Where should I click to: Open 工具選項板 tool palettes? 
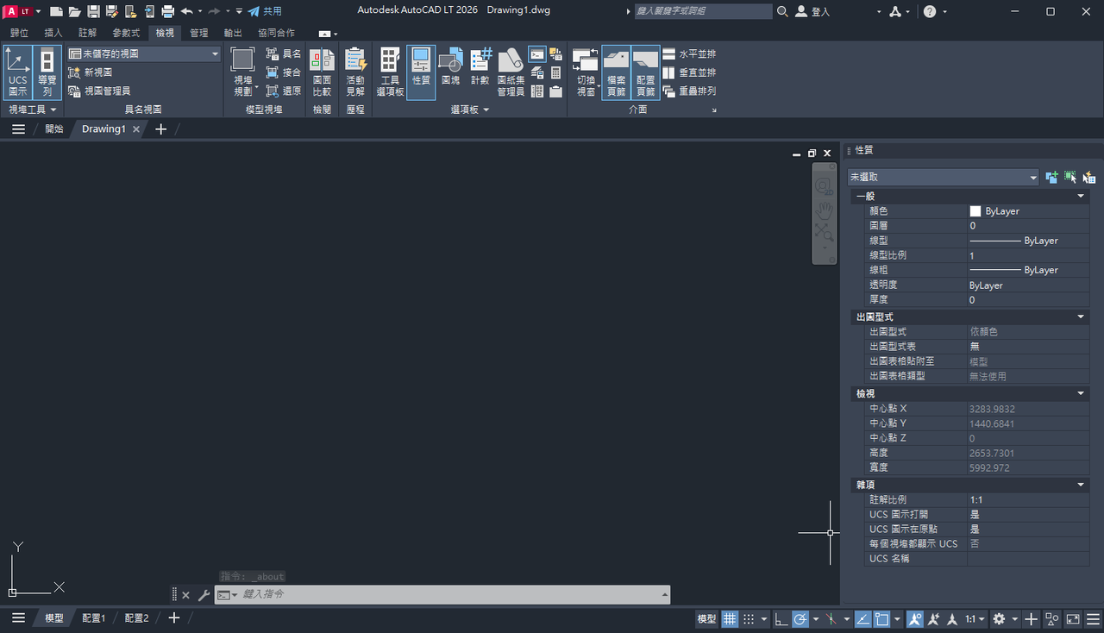pyautogui.click(x=390, y=72)
